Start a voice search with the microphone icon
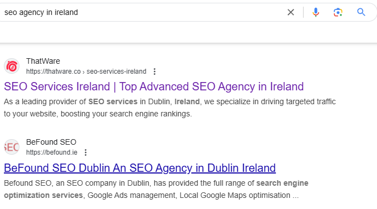 [x=316, y=12]
